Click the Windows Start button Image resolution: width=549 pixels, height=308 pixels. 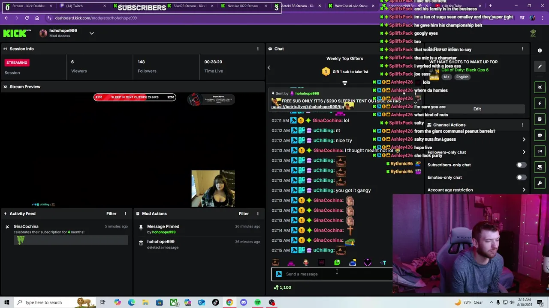[7, 302]
